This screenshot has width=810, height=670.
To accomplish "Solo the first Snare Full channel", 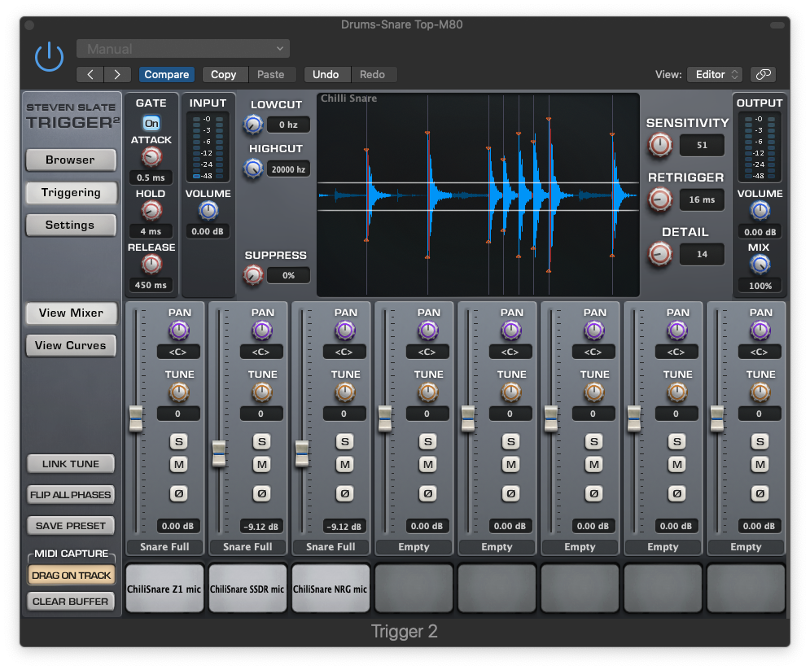I will pyautogui.click(x=178, y=441).
